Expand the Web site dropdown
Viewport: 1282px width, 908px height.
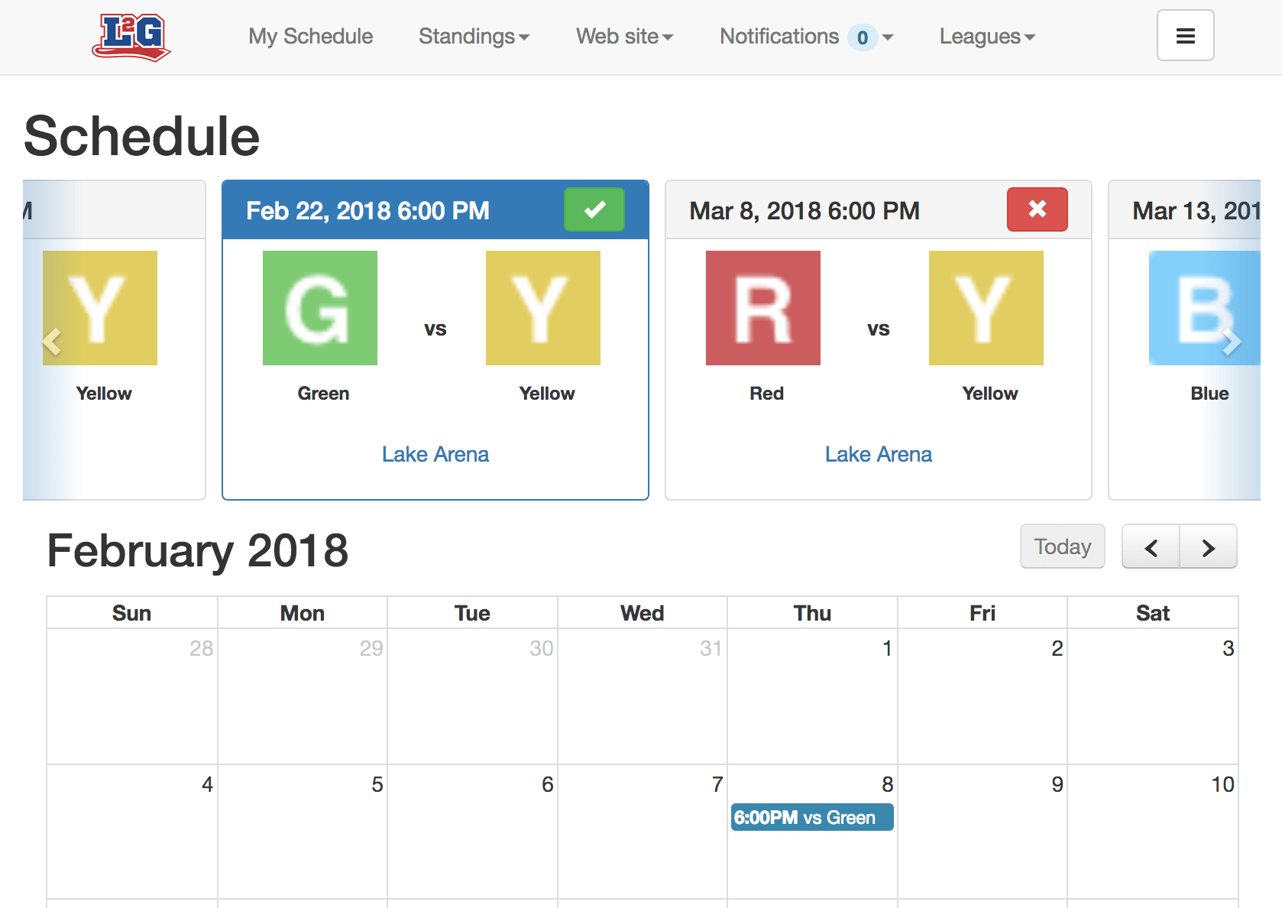[x=624, y=37]
